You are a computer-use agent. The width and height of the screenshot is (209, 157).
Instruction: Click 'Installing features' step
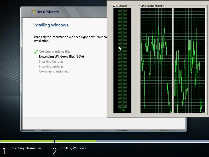tap(51, 61)
